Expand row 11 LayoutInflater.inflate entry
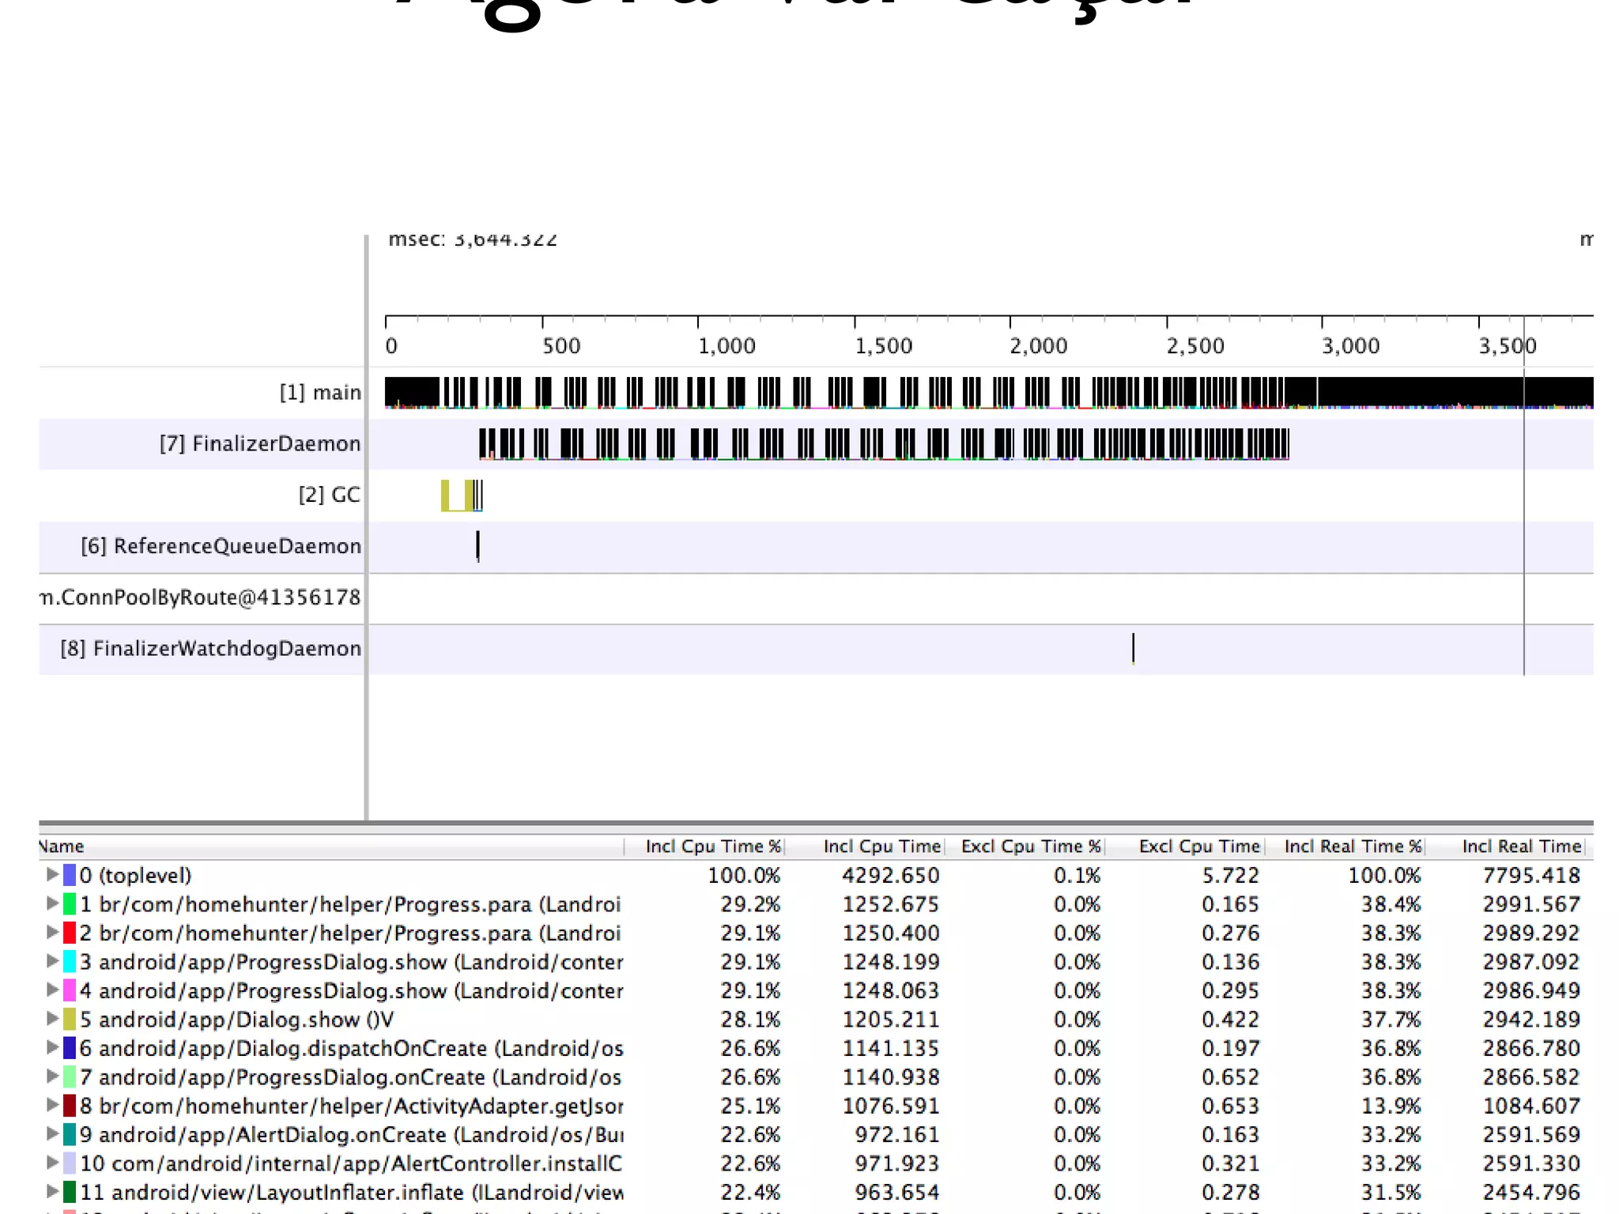The width and height of the screenshot is (1619, 1214). (52, 1191)
